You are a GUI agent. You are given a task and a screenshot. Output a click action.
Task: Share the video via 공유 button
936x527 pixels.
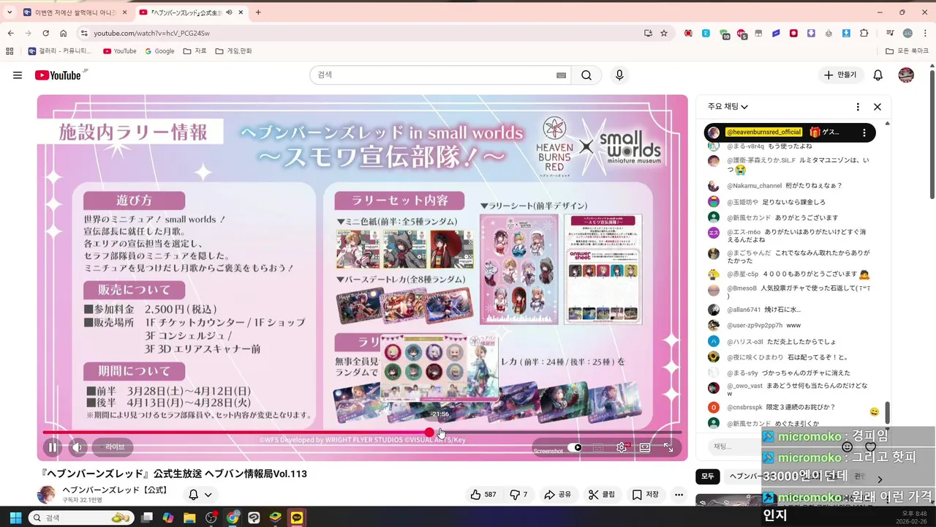557,495
